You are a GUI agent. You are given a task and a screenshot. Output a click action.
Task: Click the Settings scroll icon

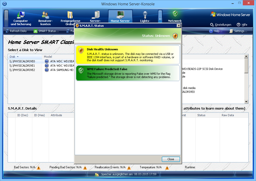pyautogui.click(x=231, y=31)
